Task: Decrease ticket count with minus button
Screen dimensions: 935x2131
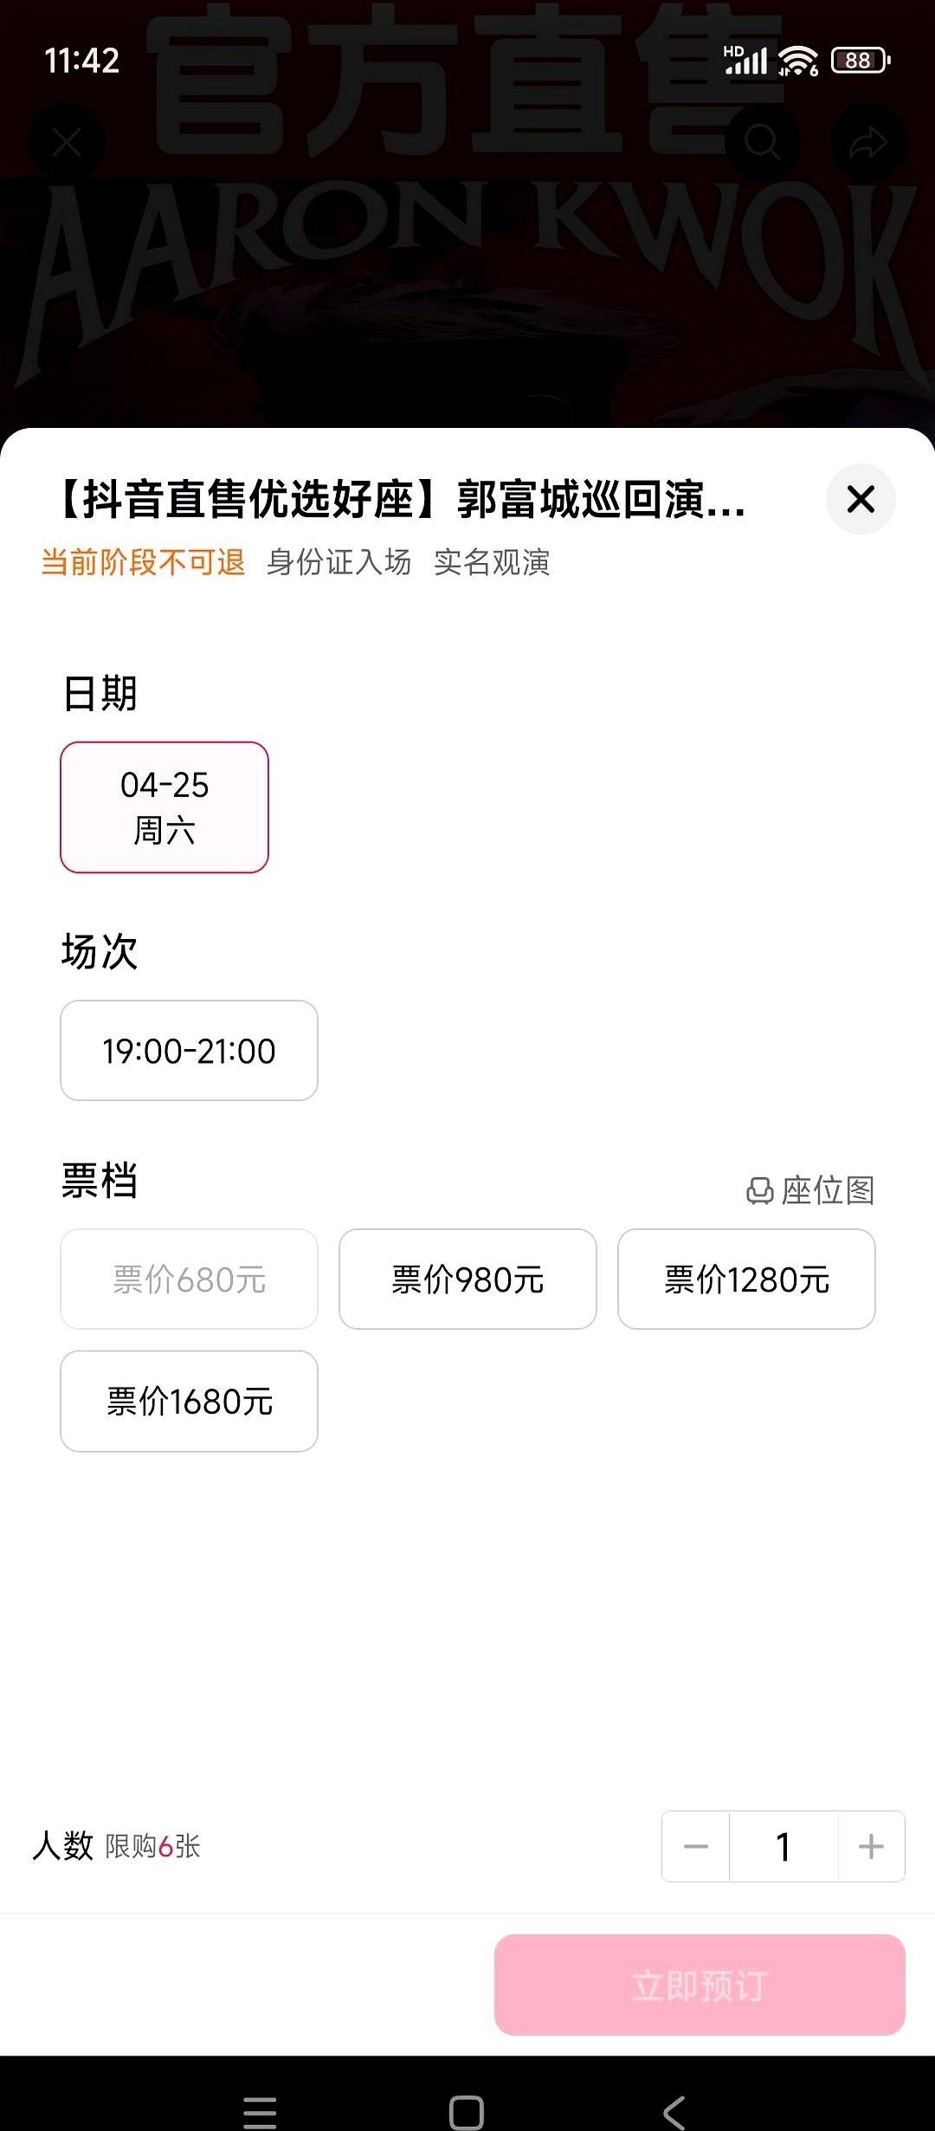Action: coord(696,1846)
